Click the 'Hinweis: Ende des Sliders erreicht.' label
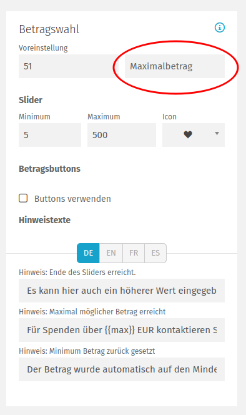This screenshot has width=246, height=415. [77, 272]
